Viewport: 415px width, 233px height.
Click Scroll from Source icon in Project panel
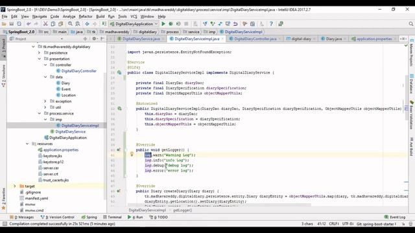tap(85, 39)
